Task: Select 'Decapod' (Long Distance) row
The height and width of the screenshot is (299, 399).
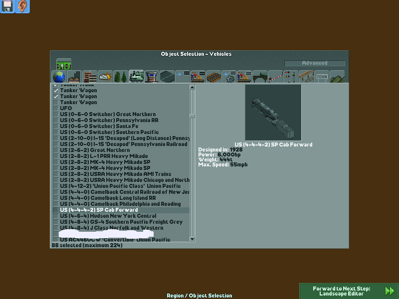Action: pyautogui.click(x=121, y=139)
